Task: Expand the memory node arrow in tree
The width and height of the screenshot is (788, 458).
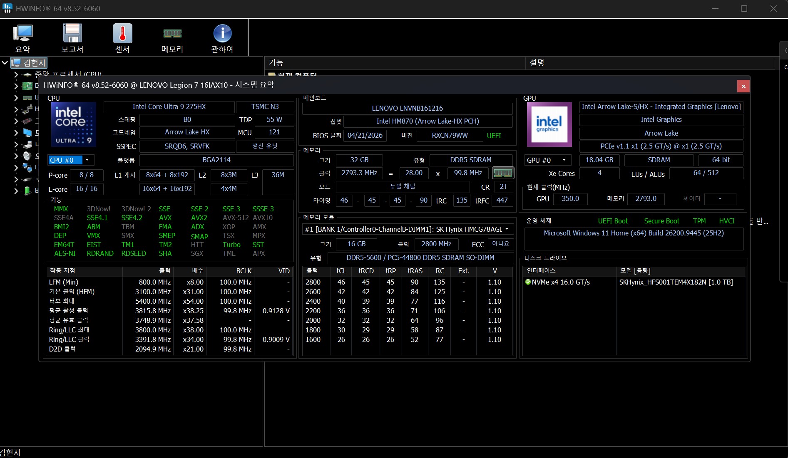Action: [16, 98]
